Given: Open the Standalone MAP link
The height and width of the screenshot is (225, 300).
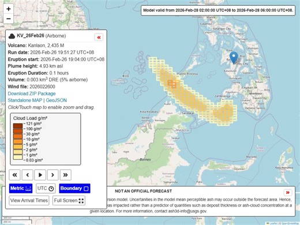Looking at the screenshot, I should coord(25,100).
